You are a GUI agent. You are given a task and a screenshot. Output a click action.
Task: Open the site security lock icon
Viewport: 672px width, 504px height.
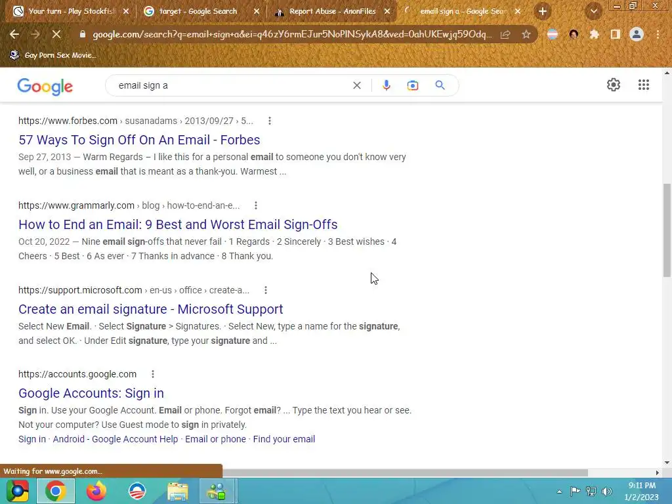83,34
